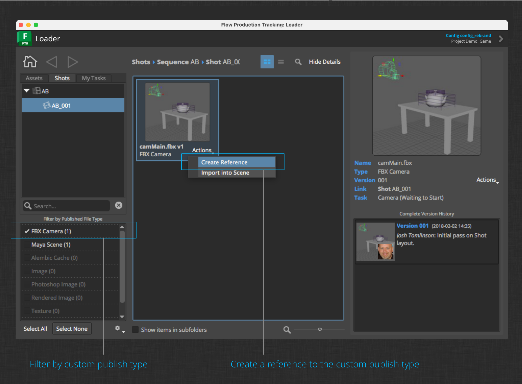Click the chevron arrow beside Config config_rebrand
The image size is (522, 384).
(501, 39)
